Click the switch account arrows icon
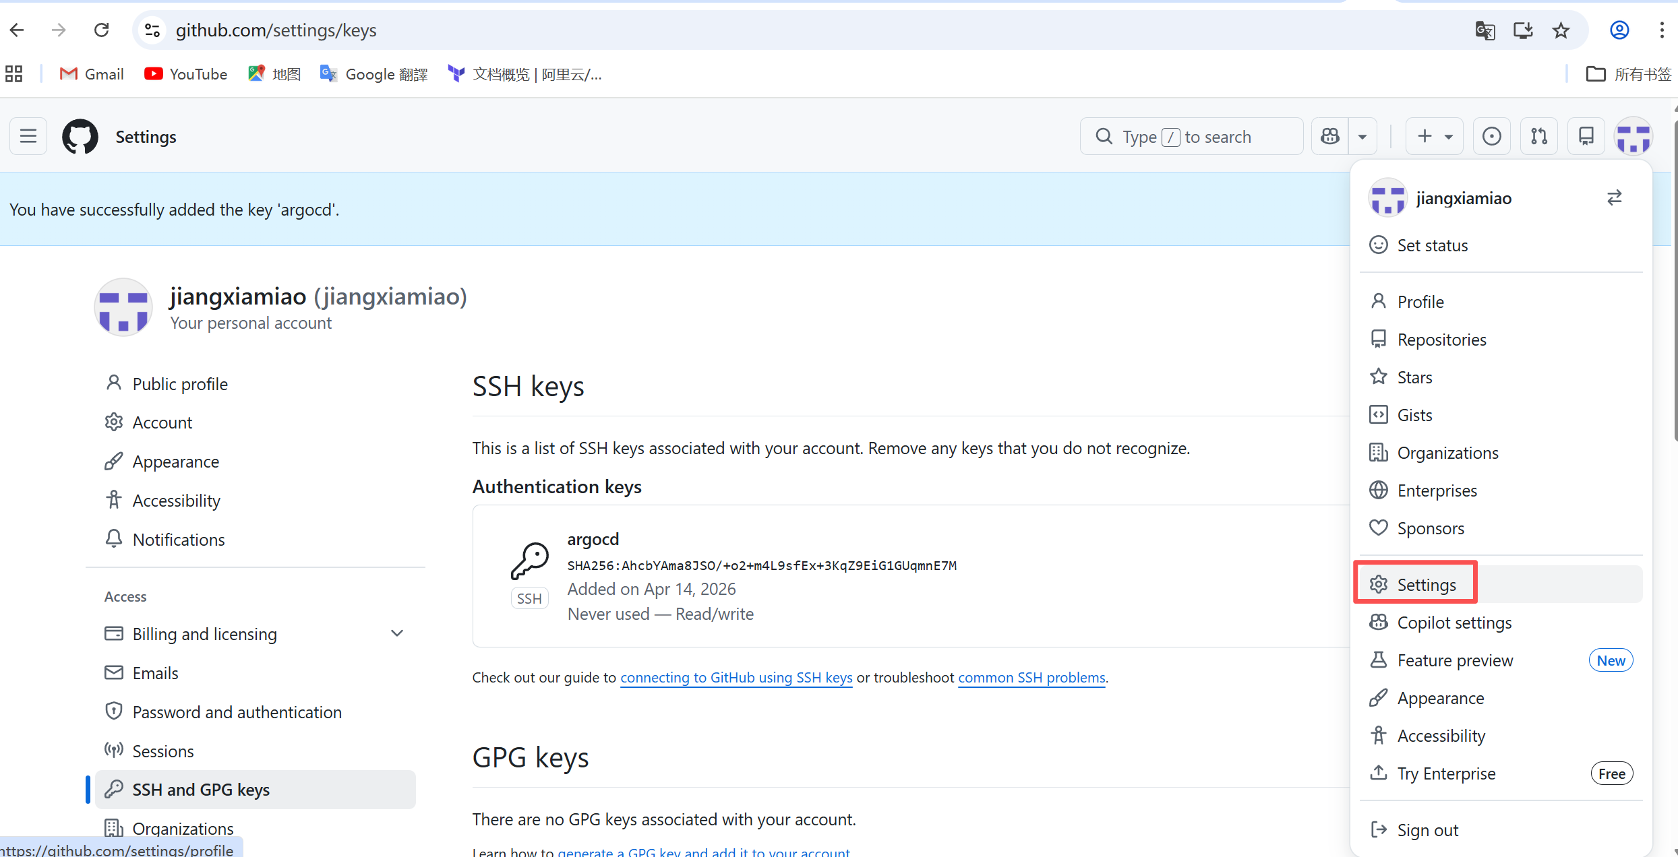Image resolution: width=1678 pixels, height=857 pixels. coord(1614,198)
